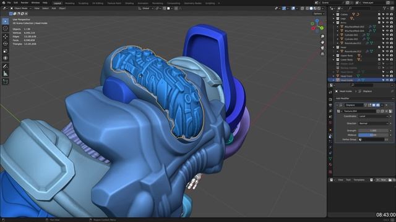The height and width of the screenshot is (222, 396).
Task: Unlink Texture.004 with the X icon
Action: point(386,111)
